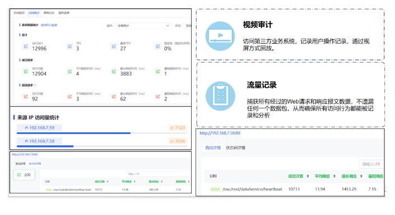Click the POST /osc/rest/dataService/heartbeat row in the enlarged table
Viewport: 395px width, 215px height.
click(294, 189)
